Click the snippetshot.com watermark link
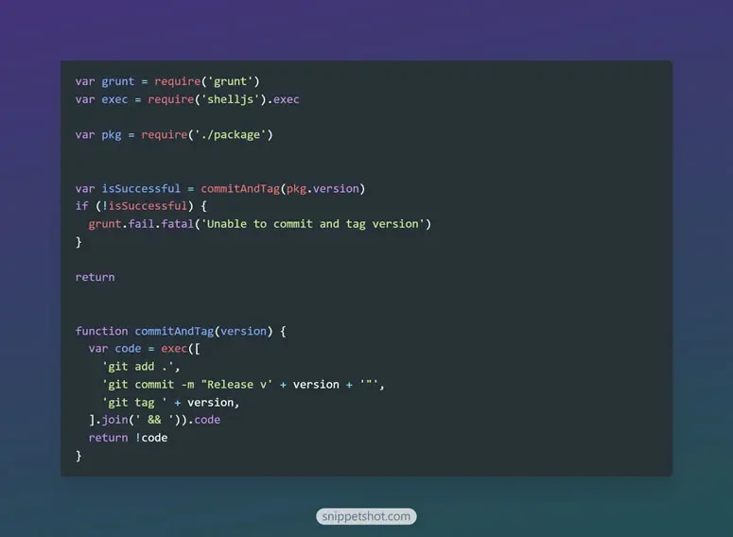733x537 pixels. [x=366, y=516]
